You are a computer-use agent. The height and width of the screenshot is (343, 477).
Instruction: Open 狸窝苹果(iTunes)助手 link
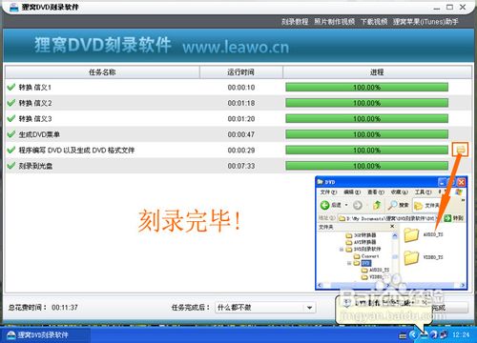click(x=425, y=22)
